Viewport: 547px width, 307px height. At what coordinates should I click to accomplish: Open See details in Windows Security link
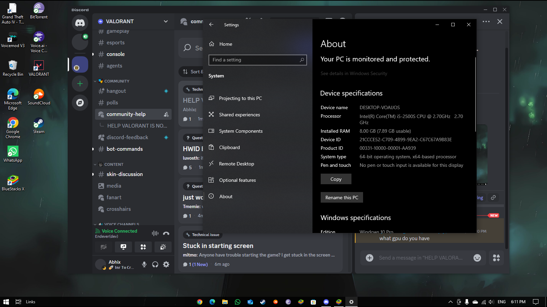tap(354, 73)
